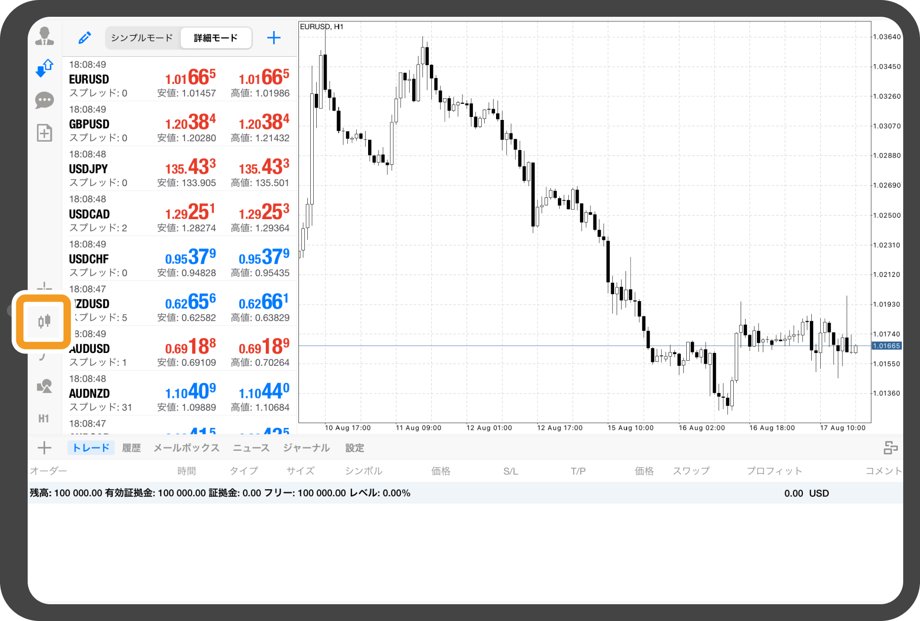Click USDJPY bid price 135.433
The image size is (920, 621).
pyautogui.click(x=190, y=167)
